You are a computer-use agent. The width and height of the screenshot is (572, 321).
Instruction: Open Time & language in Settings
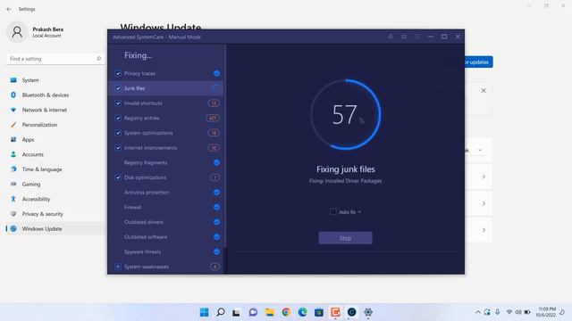(55, 169)
